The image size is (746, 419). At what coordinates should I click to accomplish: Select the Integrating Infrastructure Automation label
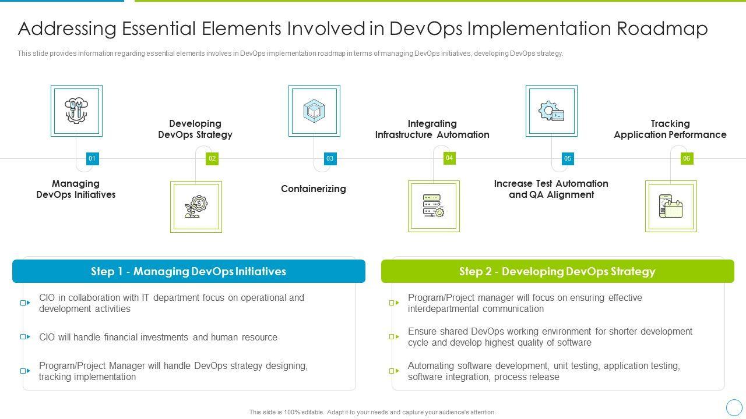432,129
